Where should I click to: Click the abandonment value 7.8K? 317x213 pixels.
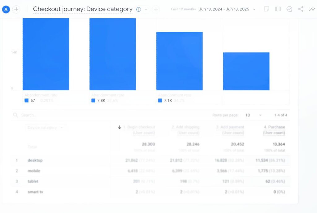click(101, 100)
